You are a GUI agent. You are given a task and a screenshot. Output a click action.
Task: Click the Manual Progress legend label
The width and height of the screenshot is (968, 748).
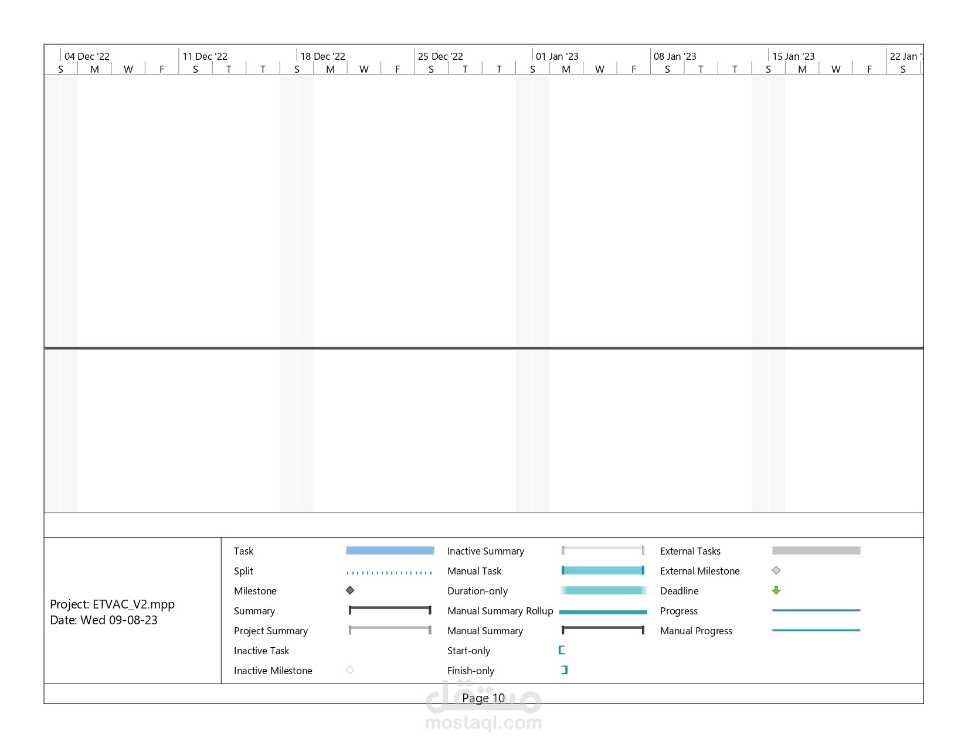tap(696, 631)
